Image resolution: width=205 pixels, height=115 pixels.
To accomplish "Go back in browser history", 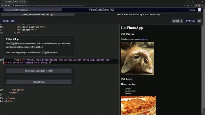I will [x=2, y=6].
